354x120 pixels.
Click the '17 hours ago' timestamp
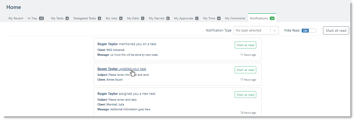pos(248,79)
